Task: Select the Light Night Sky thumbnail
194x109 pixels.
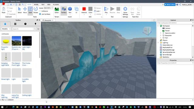Action: 27,41
